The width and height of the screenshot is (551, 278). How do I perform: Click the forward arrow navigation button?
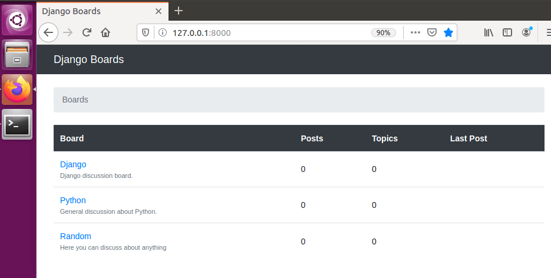click(x=68, y=32)
